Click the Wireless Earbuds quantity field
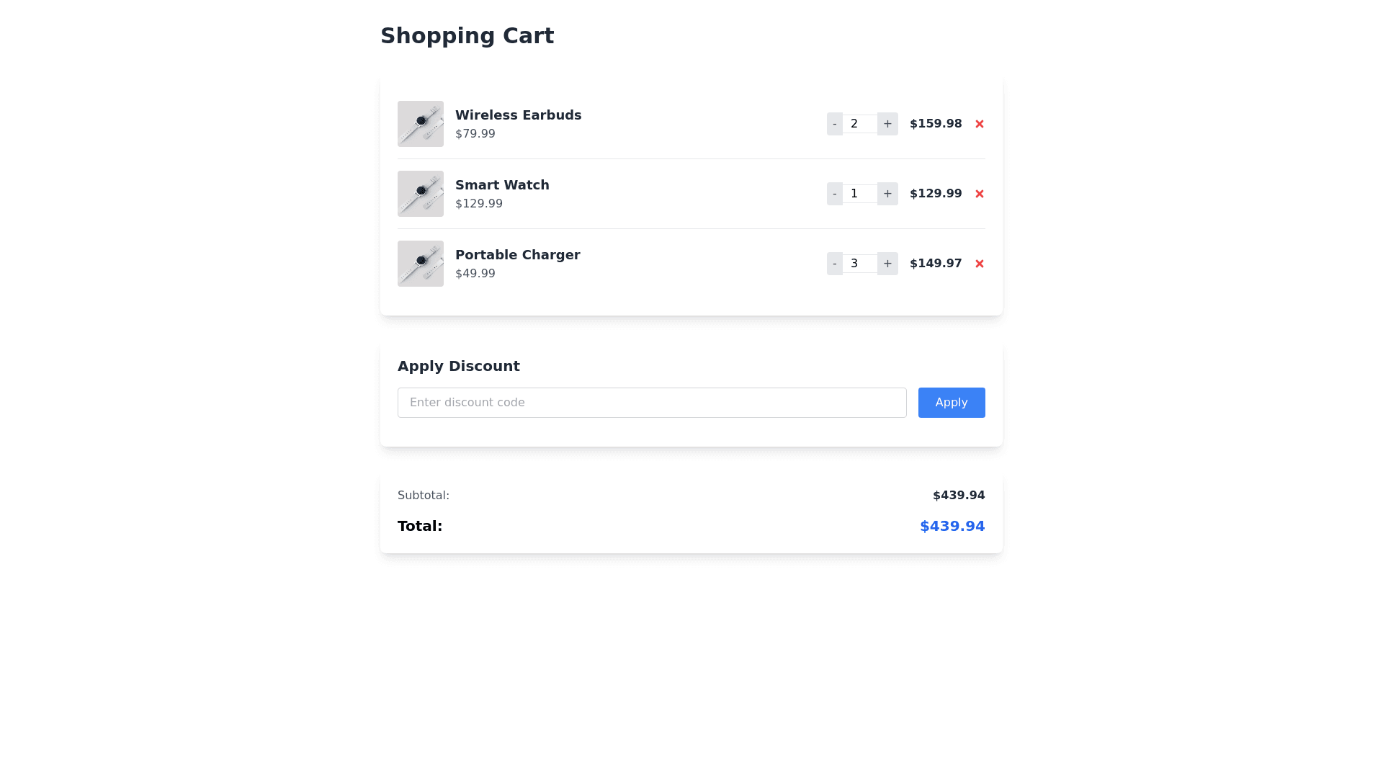The height and width of the screenshot is (778, 1383). (x=859, y=124)
